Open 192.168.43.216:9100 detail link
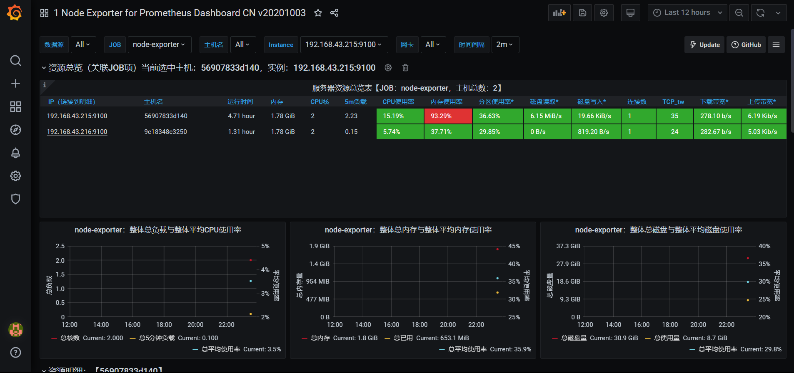Viewport: 794px width, 373px height. (77, 132)
